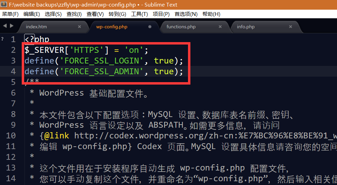Click line number 3 in gutter
Screen dimensions: 337x185
(x=13, y=61)
